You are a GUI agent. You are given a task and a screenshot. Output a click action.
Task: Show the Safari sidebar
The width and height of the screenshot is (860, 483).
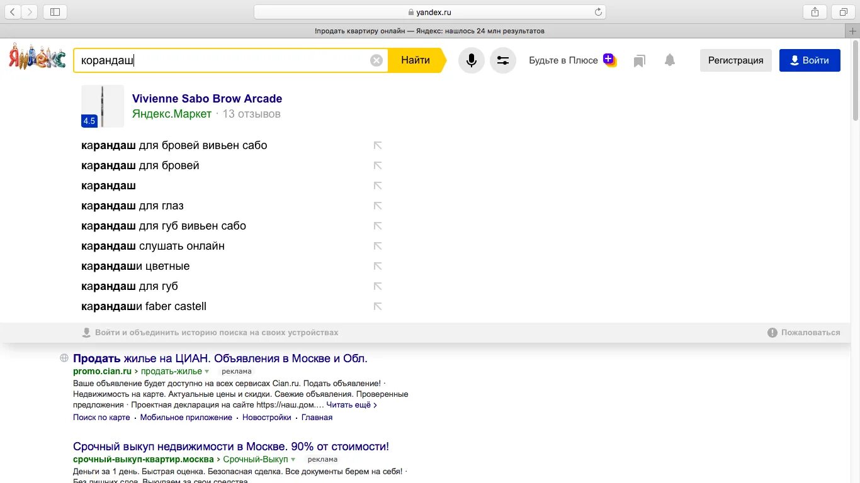(55, 12)
